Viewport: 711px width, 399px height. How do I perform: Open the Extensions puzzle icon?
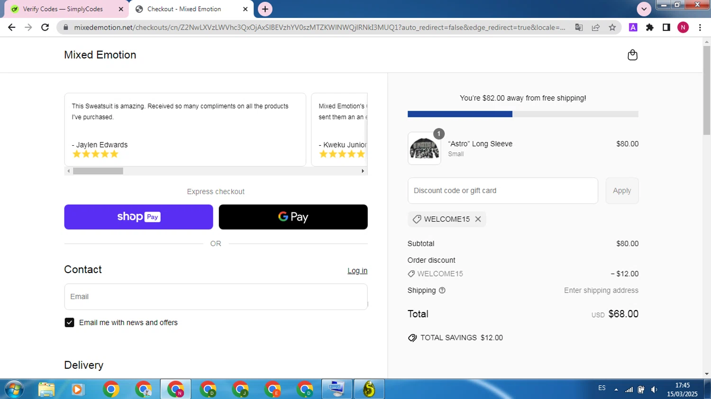650,27
